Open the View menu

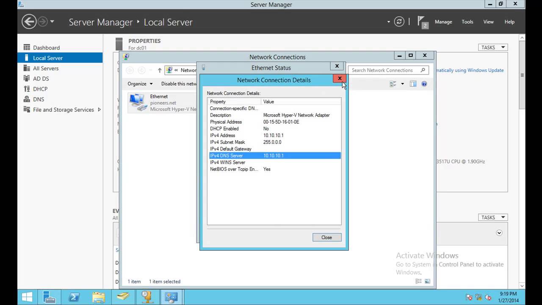[489, 22]
